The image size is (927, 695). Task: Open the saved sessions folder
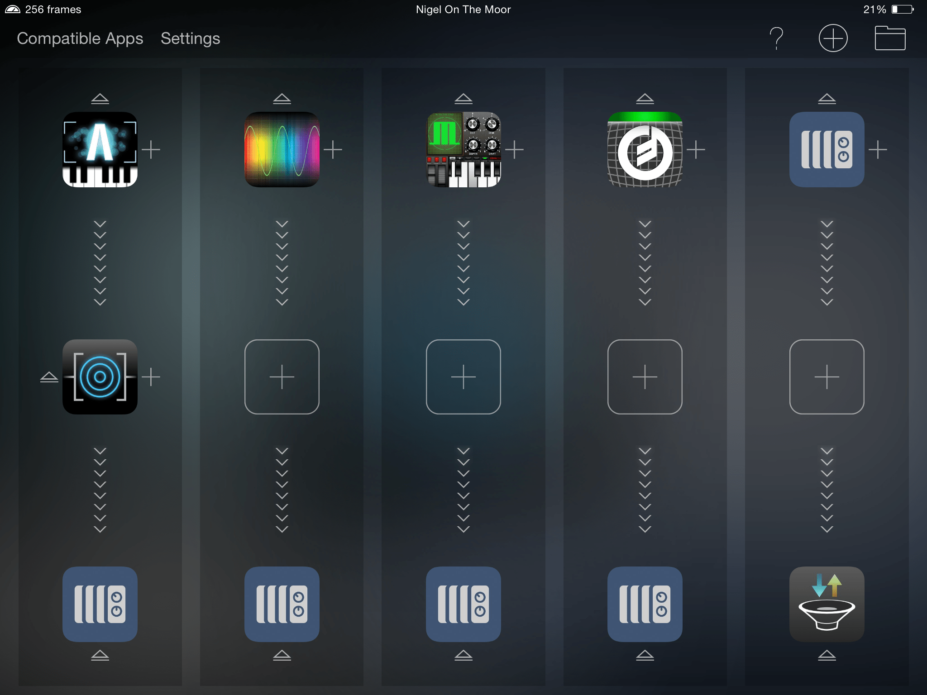coord(890,38)
